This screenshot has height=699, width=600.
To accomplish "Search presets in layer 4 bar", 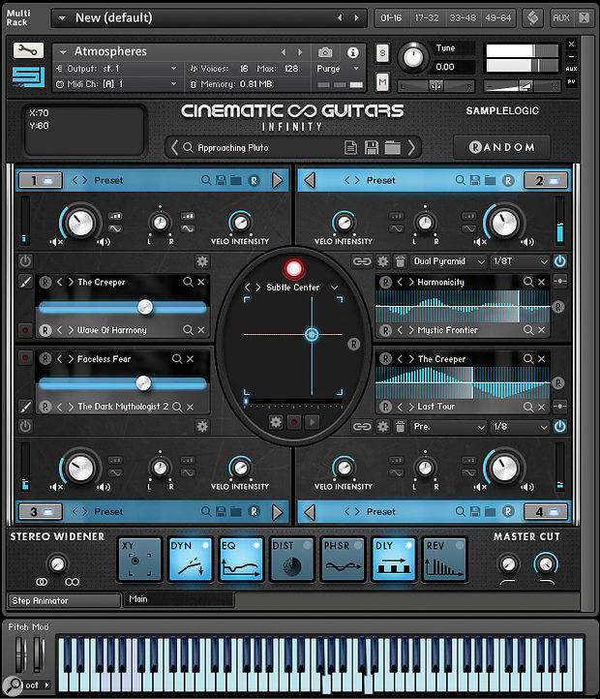I will pyautogui.click(x=460, y=511).
